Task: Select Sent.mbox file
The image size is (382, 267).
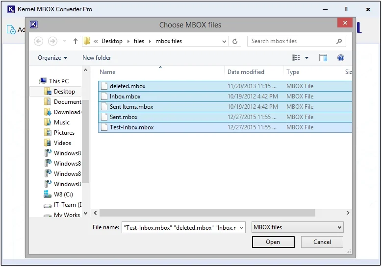Action: 225,117
